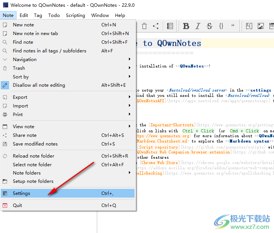Select New note in new tab

[67, 34]
